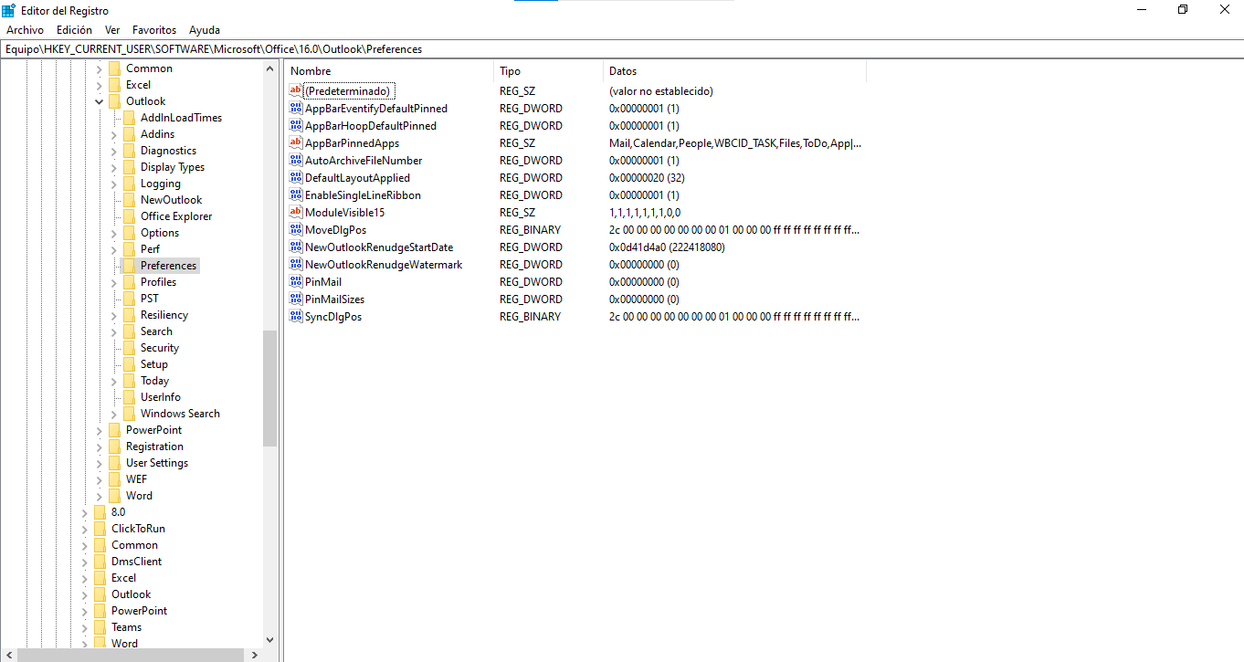Open the Archivo menu
This screenshot has width=1244, height=662.
tap(25, 30)
